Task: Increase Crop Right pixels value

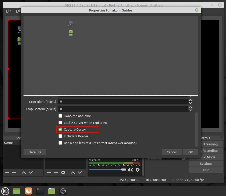Action: tap(190, 100)
